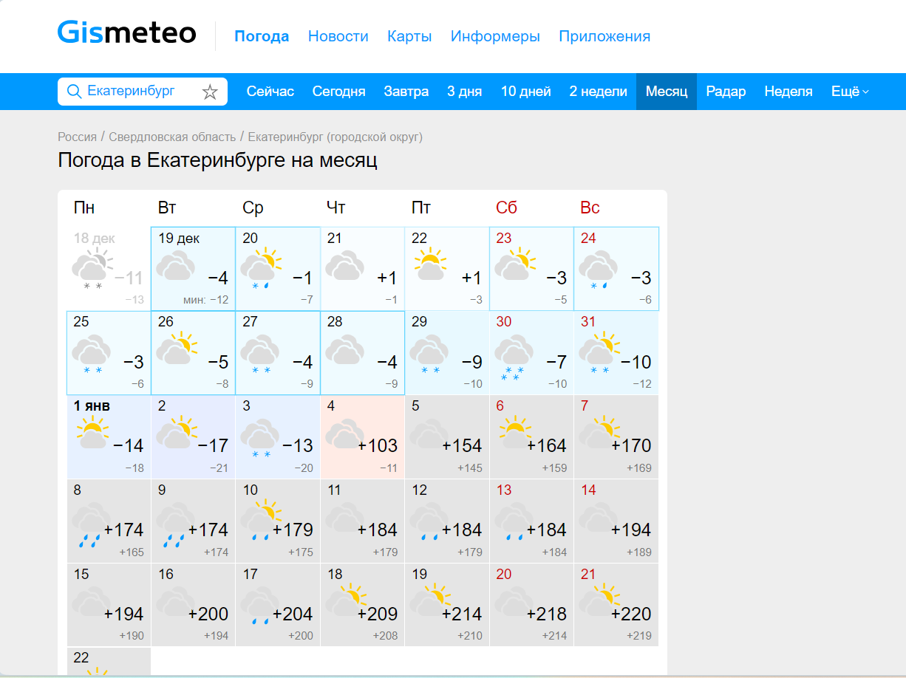Click the +154 temperature on 5 January

[x=462, y=446]
